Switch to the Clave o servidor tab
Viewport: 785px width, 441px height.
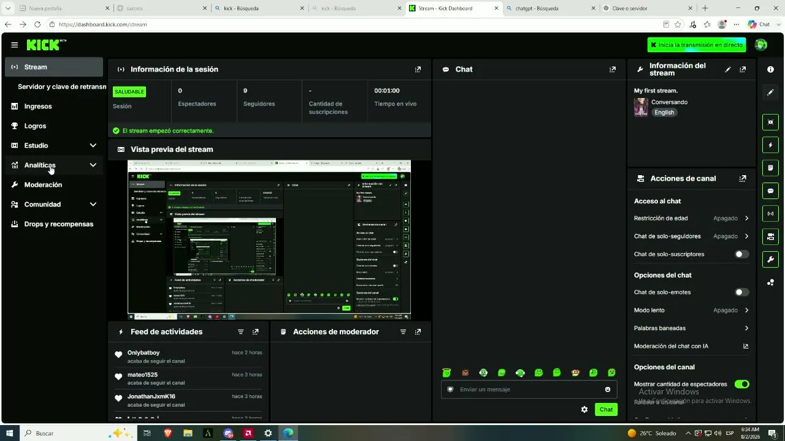tap(648, 9)
